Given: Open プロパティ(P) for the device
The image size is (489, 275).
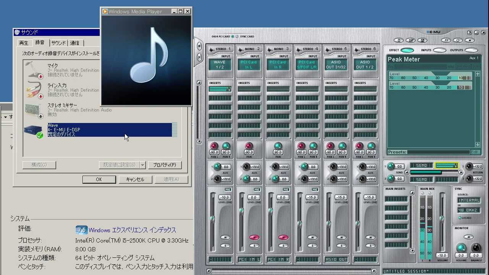Looking at the screenshot, I should (164, 165).
